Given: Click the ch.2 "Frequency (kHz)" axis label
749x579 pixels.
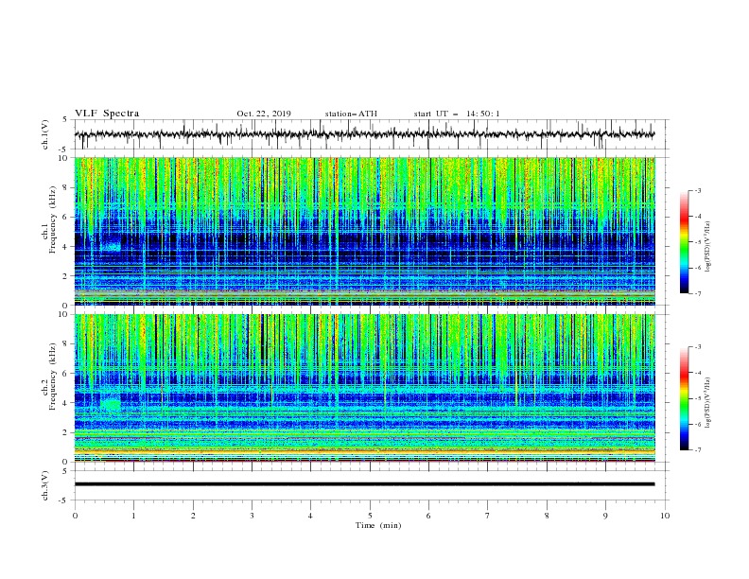Looking at the screenshot, I should pos(52,377).
